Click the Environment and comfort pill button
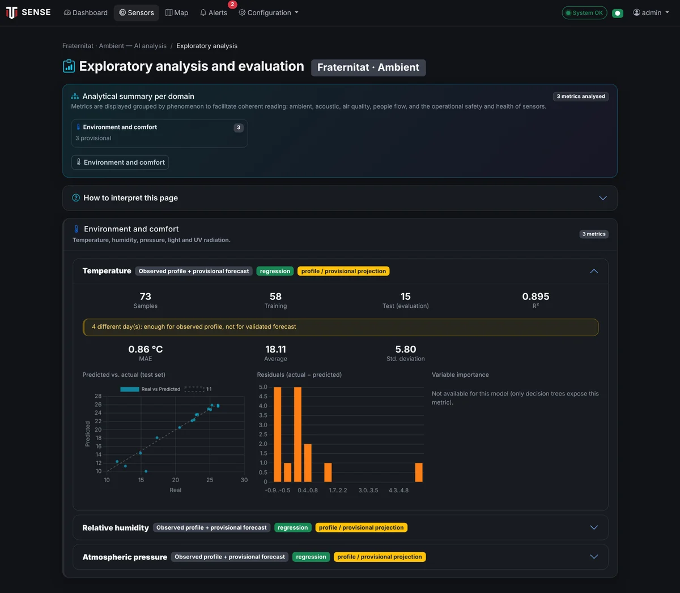 (x=120, y=162)
